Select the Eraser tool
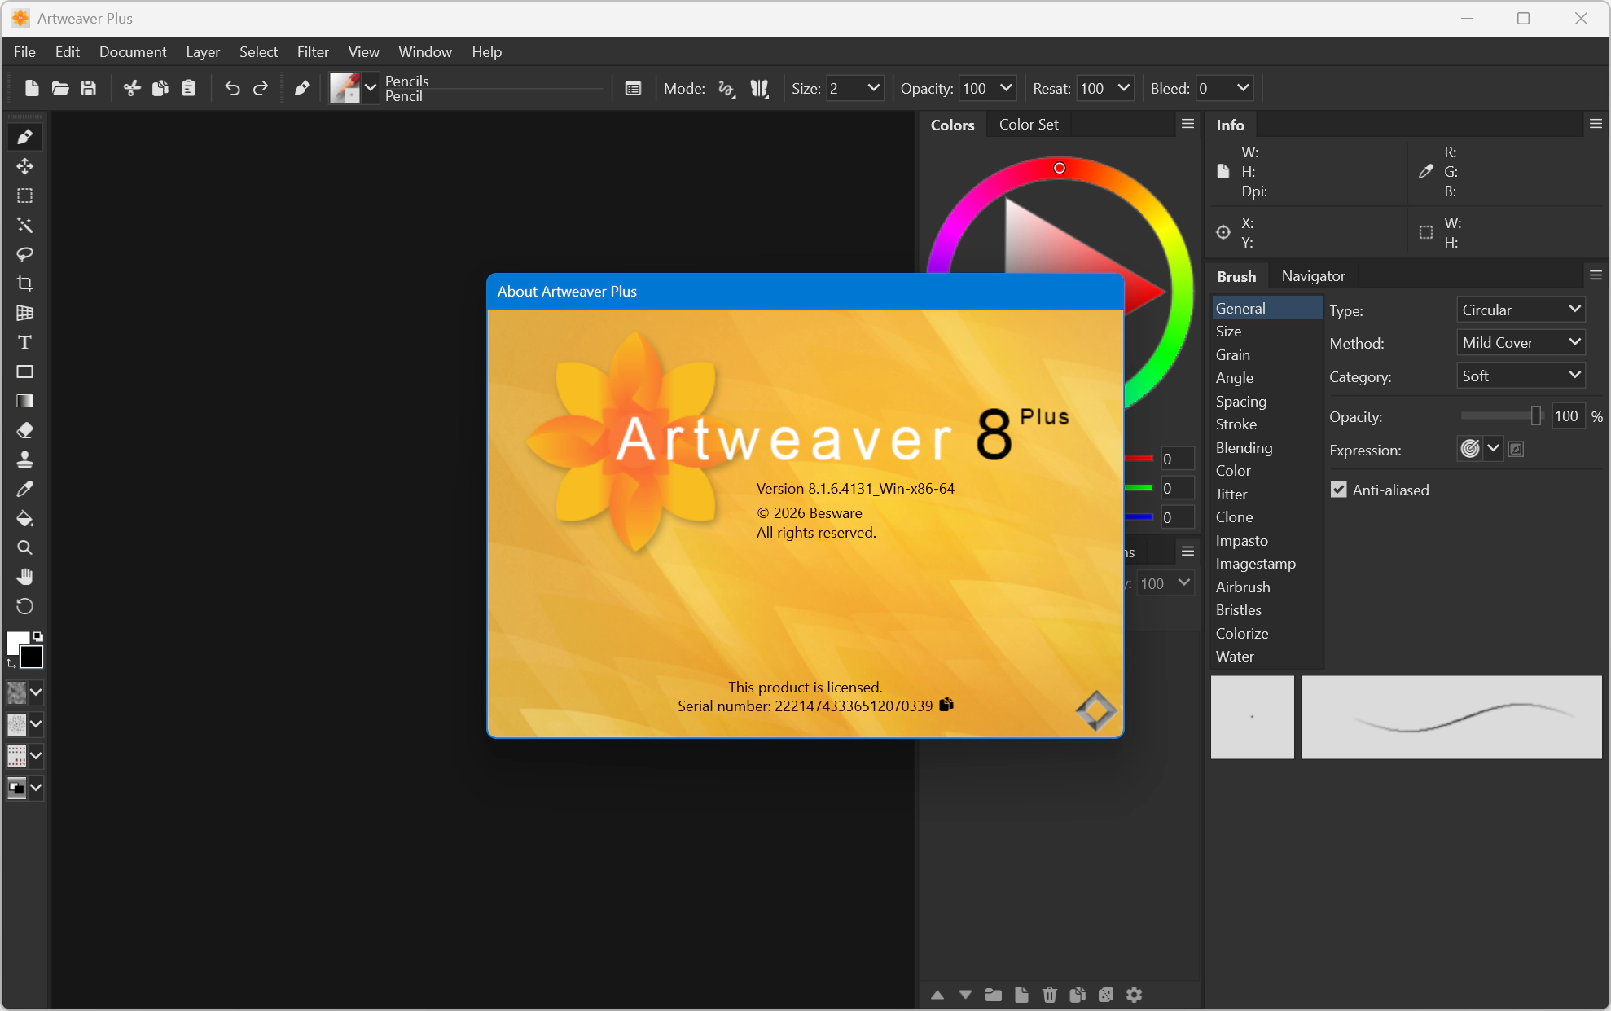 point(24,430)
